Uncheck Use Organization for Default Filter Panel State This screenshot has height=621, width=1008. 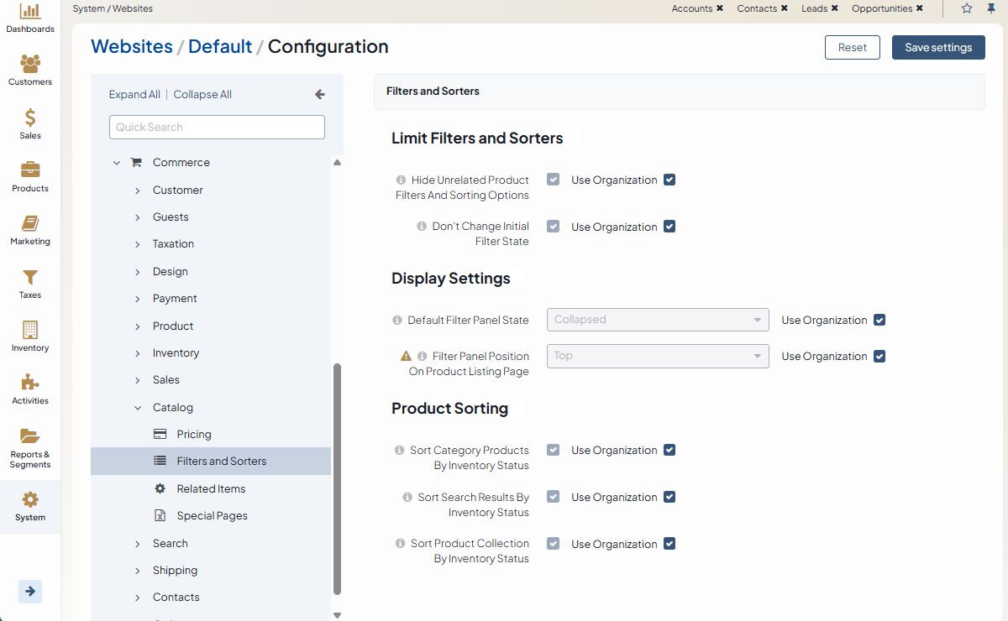coord(879,320)
